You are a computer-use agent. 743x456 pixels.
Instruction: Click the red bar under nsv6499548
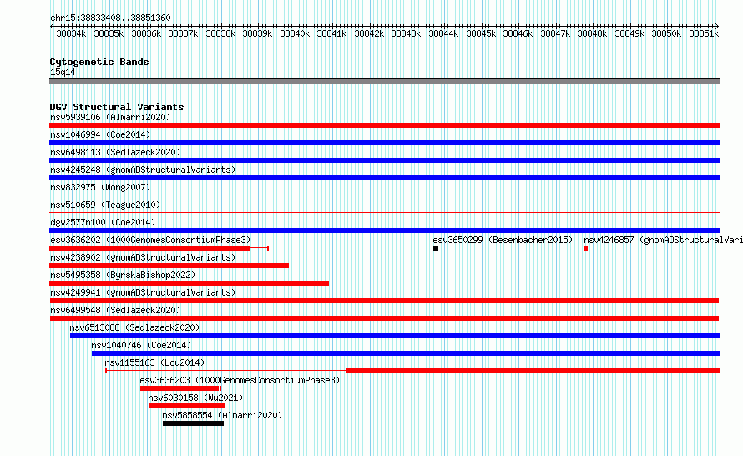click(x=384, y=318)
